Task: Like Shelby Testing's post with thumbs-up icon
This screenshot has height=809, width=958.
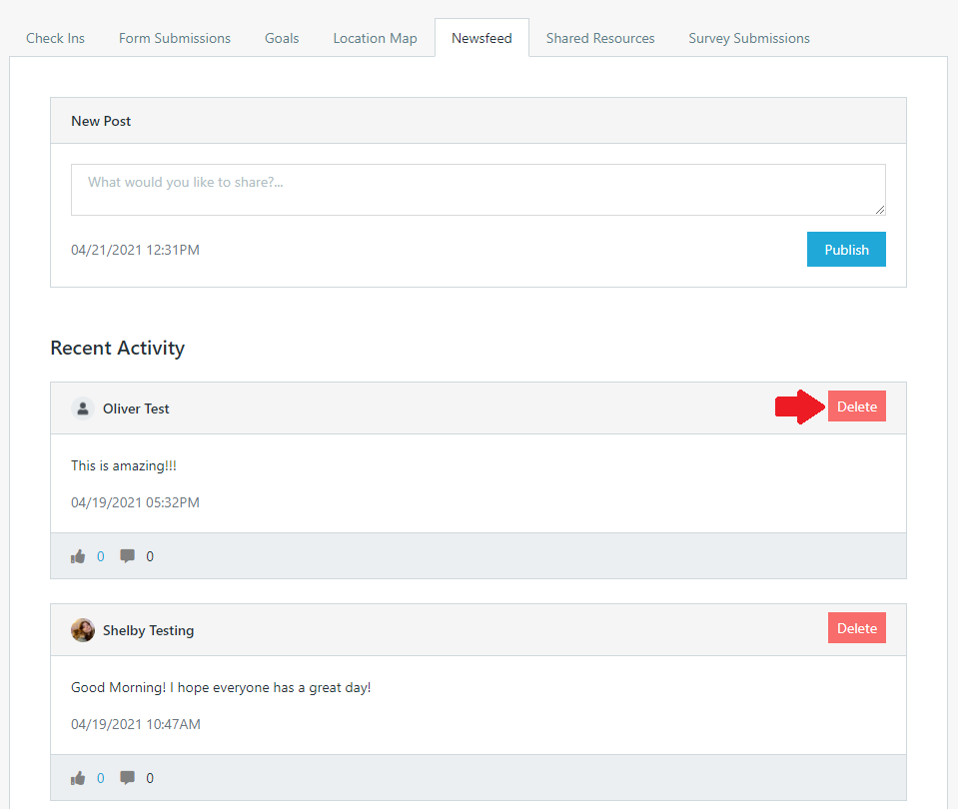Action: 78,778
